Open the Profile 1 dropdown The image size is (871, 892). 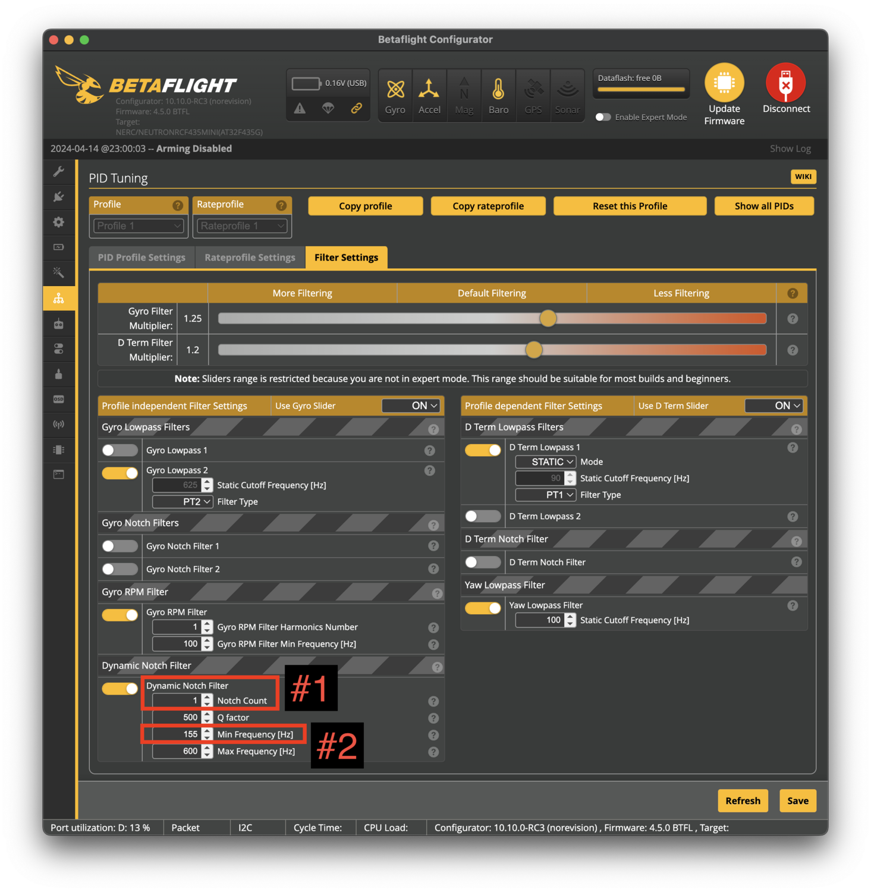point(139,226)
